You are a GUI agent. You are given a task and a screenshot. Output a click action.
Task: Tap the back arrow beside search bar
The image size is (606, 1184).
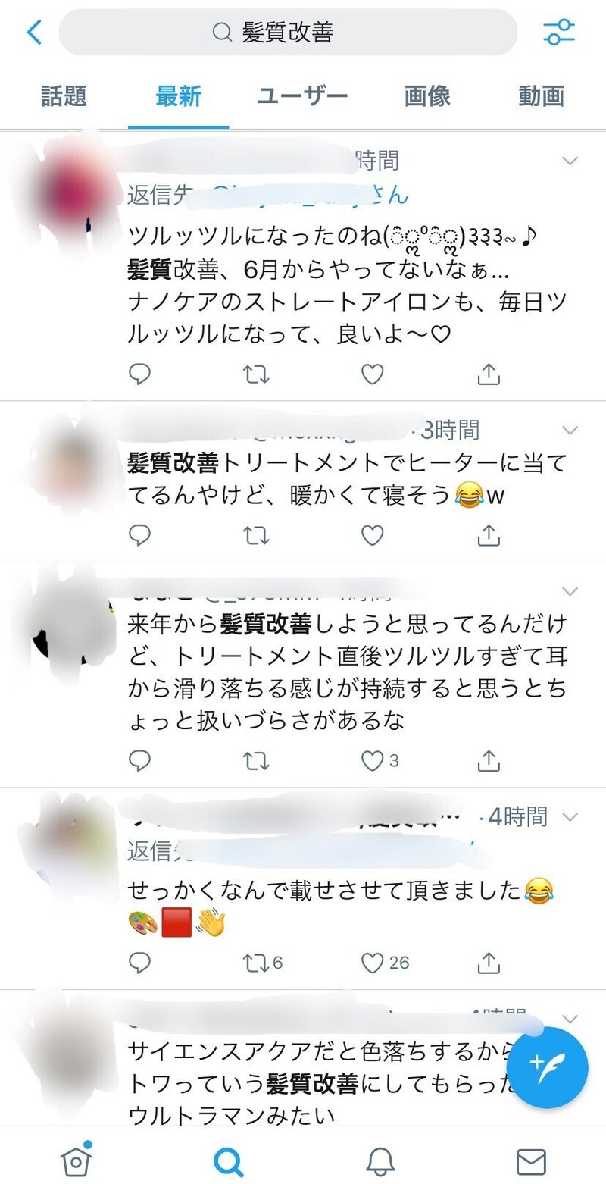tap(35, 33)
